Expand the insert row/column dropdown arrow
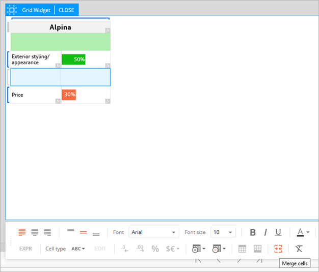The image size is (319, 272). [x=204, y=249]
